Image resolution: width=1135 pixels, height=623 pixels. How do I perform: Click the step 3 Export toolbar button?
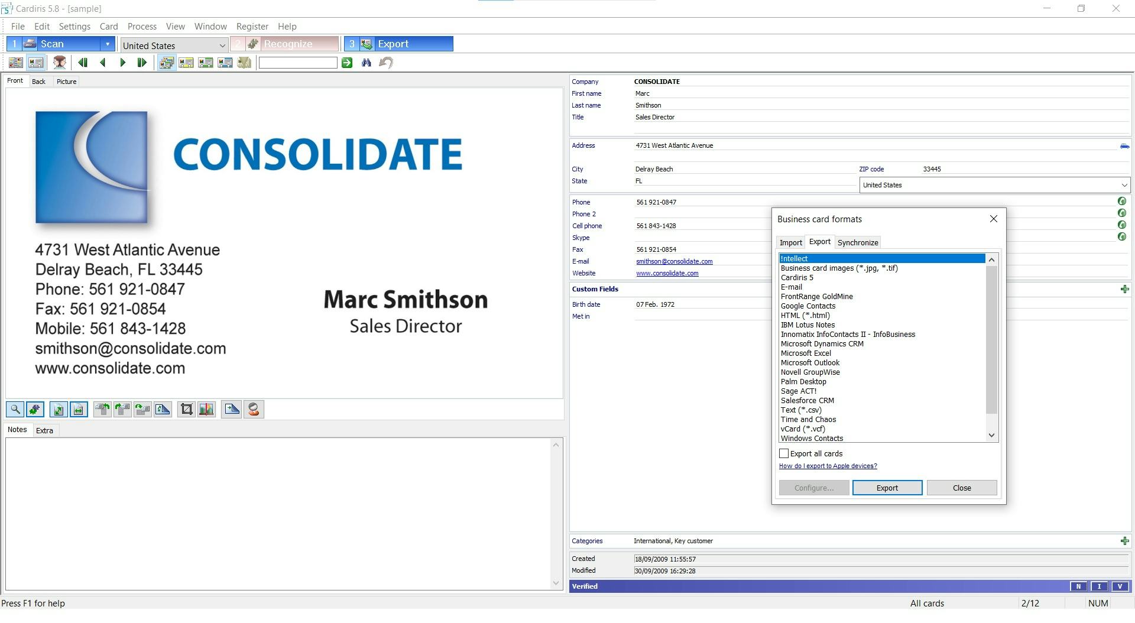click(x=398, y=44)
